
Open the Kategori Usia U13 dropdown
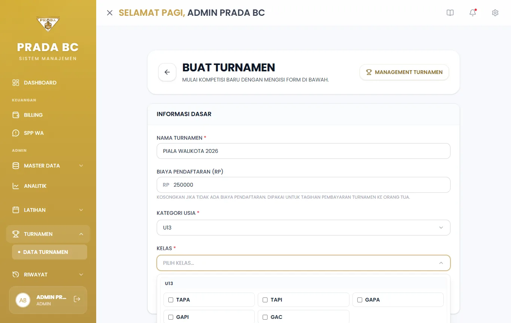click(x=304, y=228)
